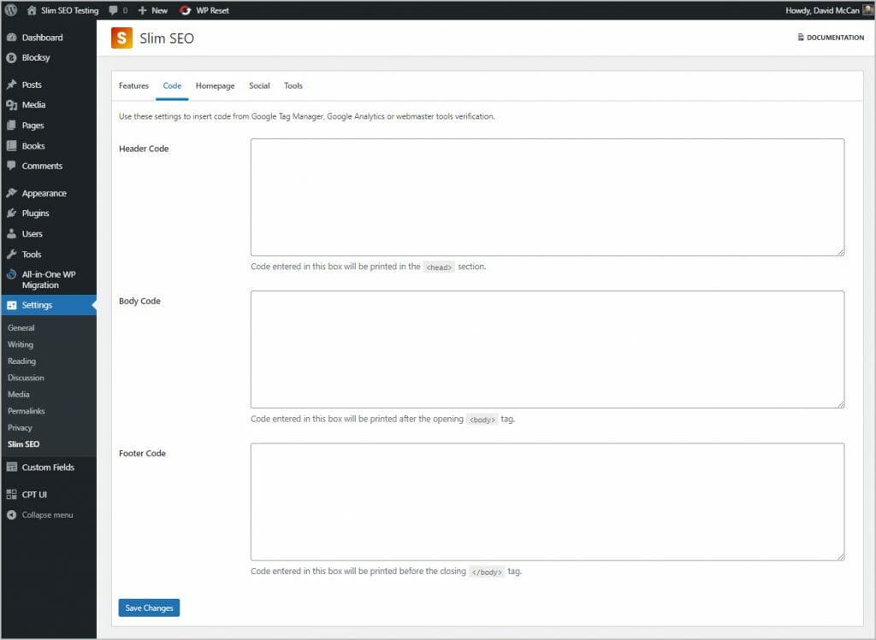
Task: Click the Collapse menu arrow icon
Action: point(11,514)
